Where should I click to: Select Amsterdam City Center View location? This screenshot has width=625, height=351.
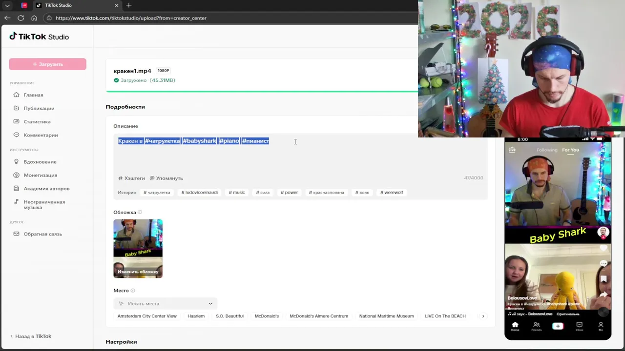coord(147,316)
